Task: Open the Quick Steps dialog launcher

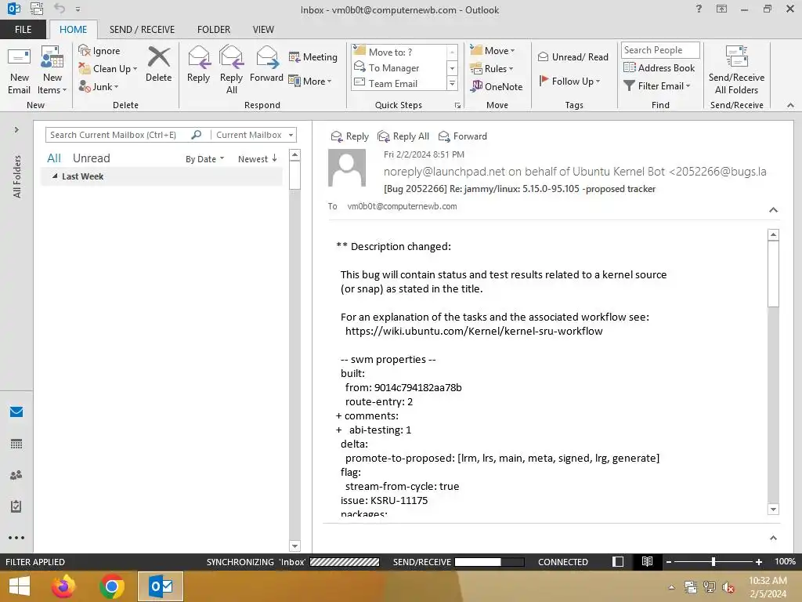Action: (457, 106)
